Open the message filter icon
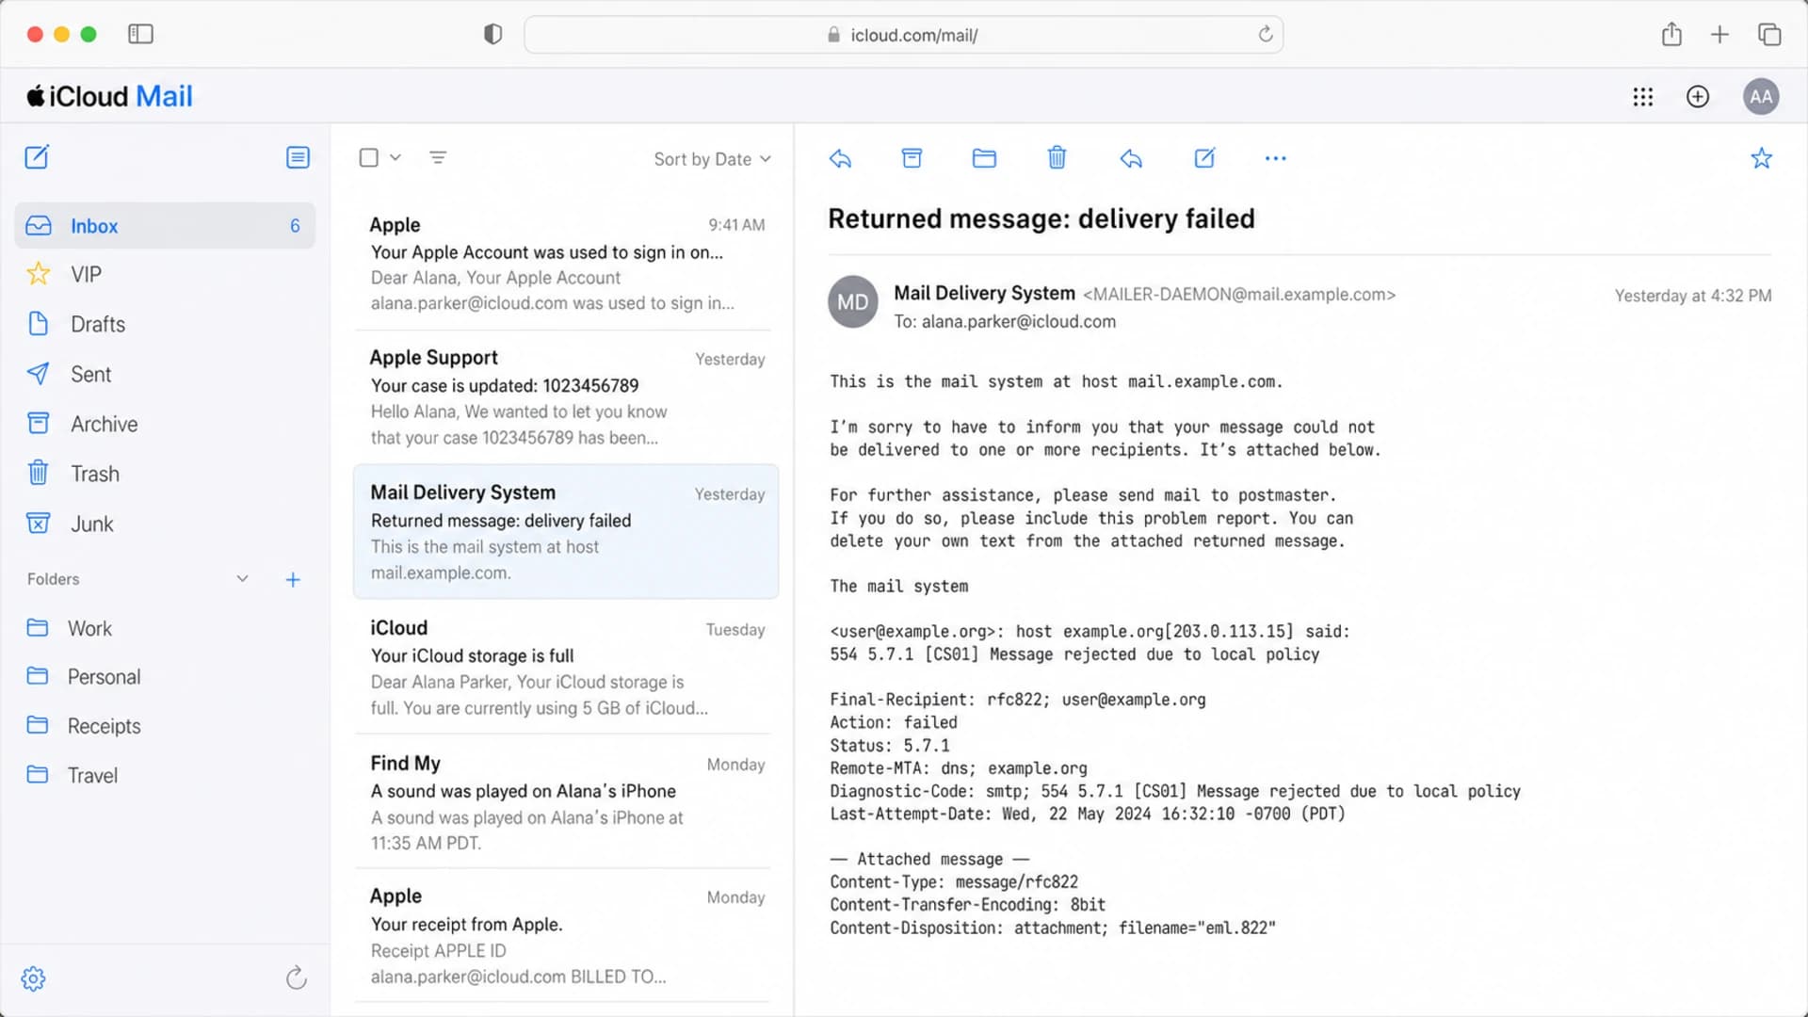Image resolution: width=1808 pixels, height=1017 pixels. pos(438,158)
